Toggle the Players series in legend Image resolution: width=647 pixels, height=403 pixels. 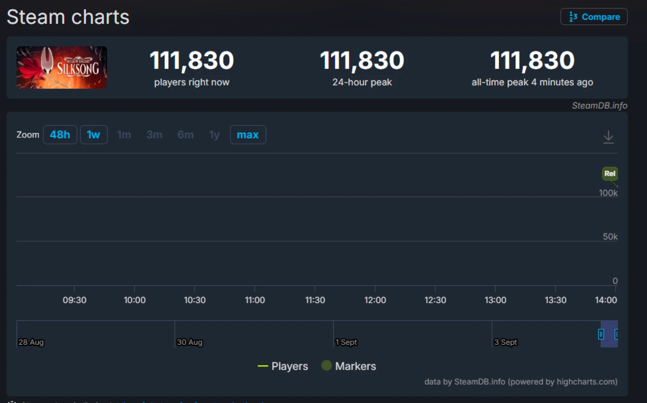(283, 366)
